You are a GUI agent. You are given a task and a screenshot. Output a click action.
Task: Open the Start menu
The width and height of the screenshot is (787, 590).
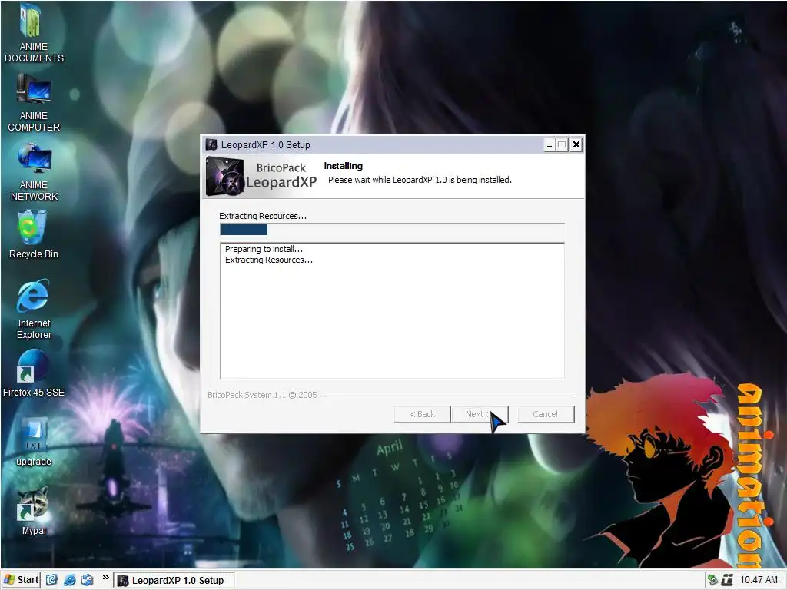[21, 580]
